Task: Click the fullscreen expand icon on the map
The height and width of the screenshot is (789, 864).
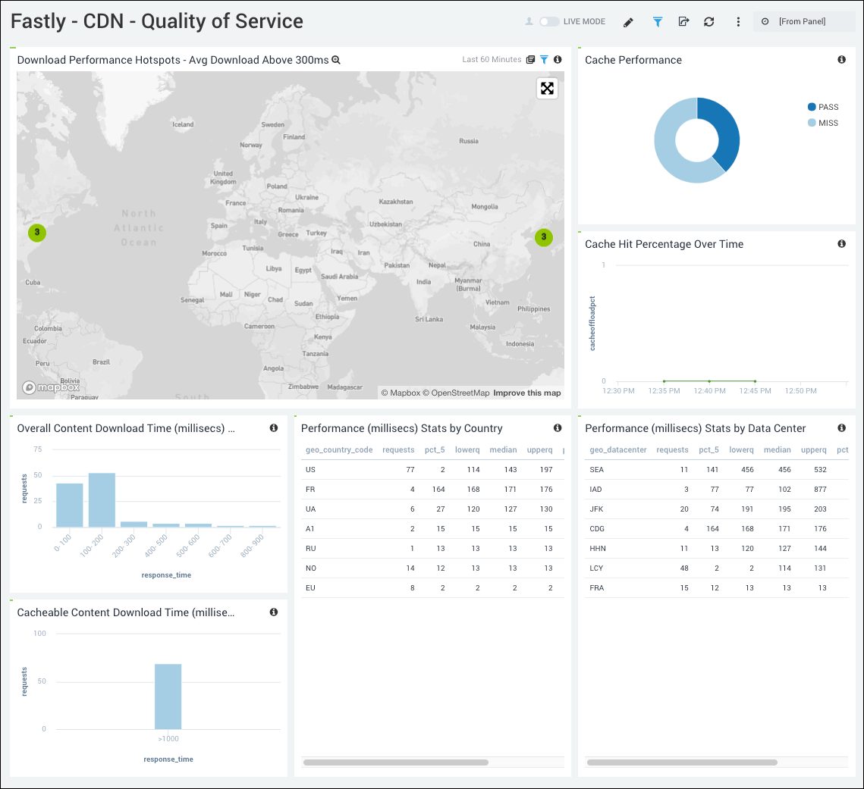Action: [547, 88]
